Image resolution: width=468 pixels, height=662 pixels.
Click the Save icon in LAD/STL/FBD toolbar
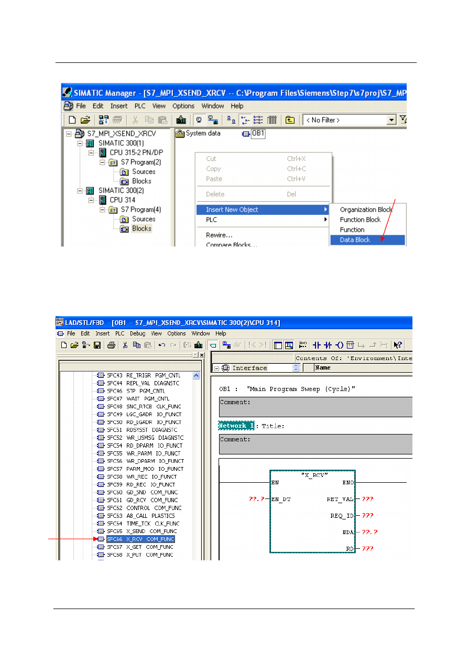97,344
